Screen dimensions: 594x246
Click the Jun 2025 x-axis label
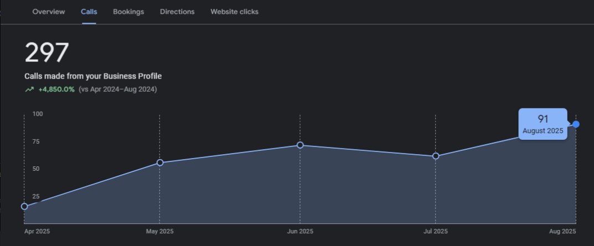tap(300, 231)
